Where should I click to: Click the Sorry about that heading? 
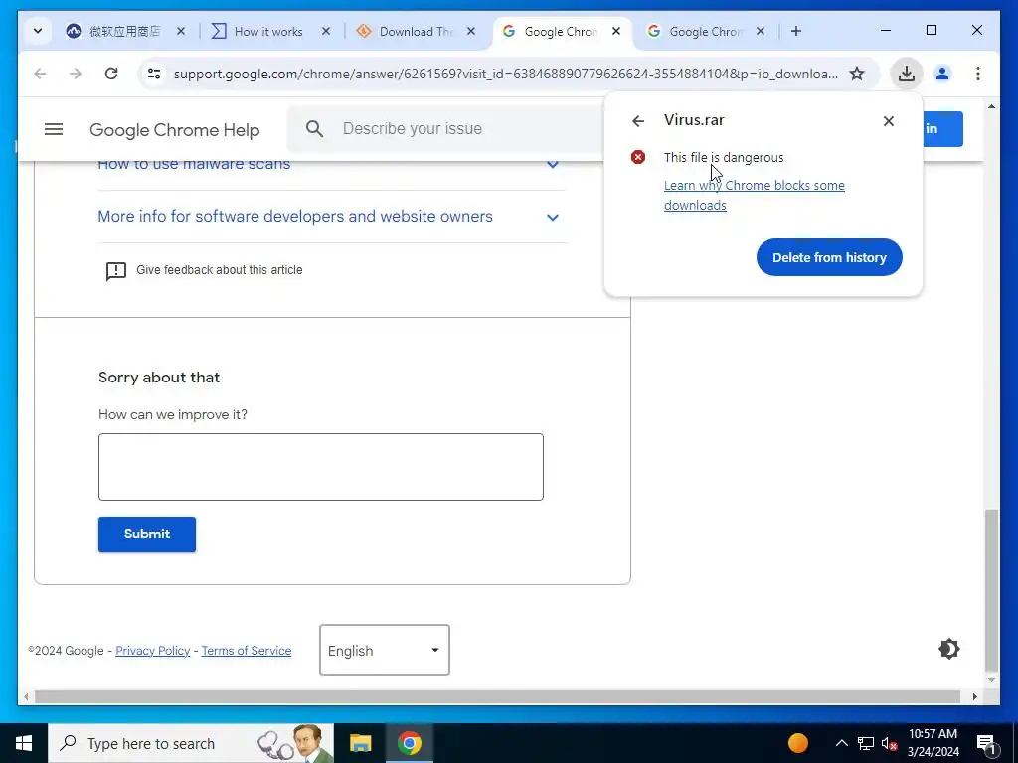point(159,377)
